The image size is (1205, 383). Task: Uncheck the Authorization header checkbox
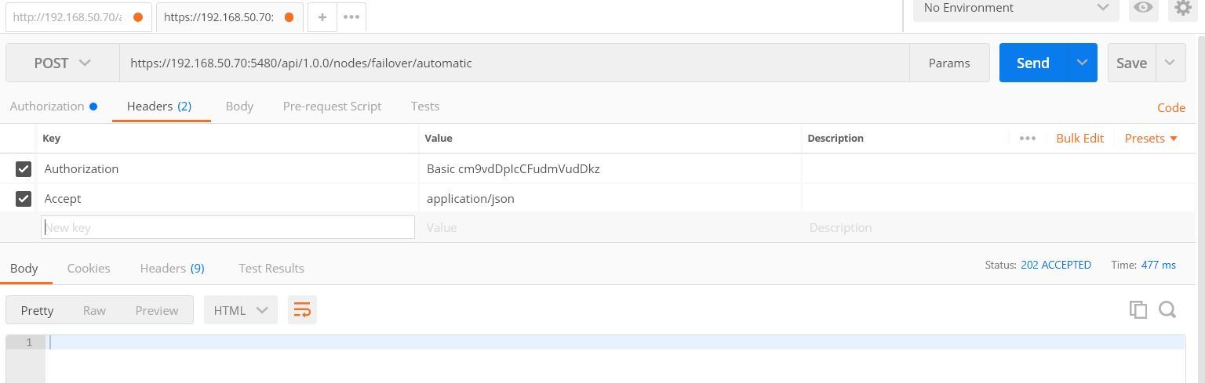tap(24, 168)
